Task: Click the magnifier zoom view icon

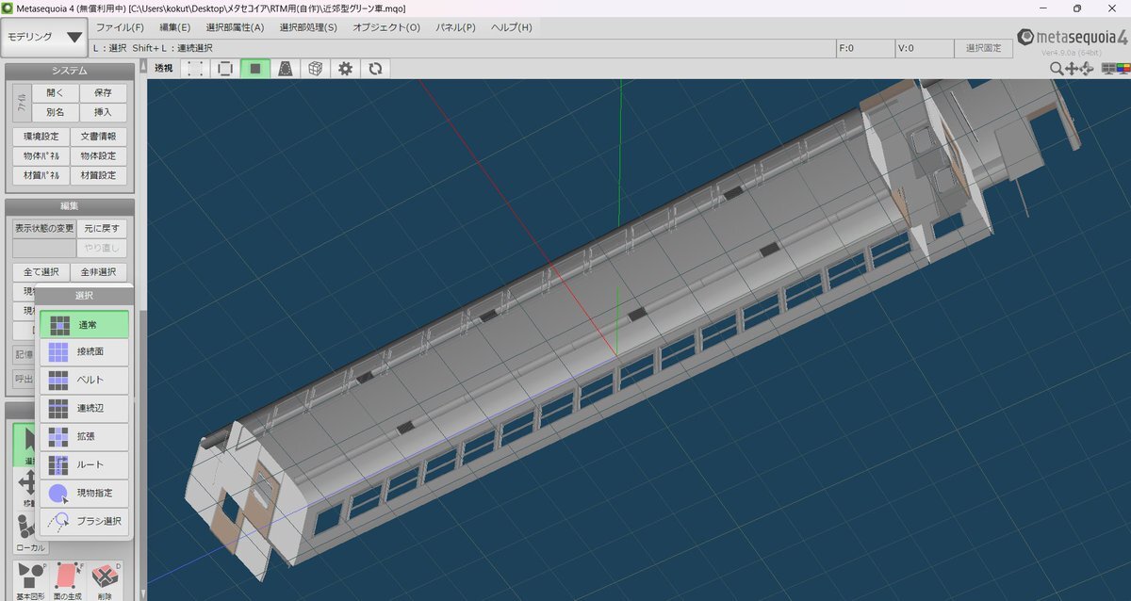Action: (1057, 69)
